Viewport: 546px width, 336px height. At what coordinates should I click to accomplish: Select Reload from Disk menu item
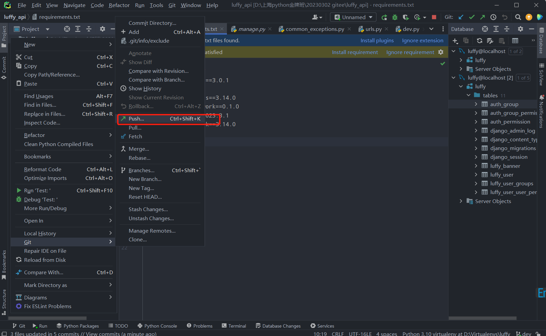click(x=63, y=260)
